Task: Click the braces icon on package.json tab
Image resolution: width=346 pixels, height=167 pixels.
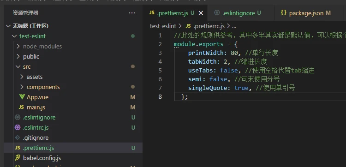Action: click(x=284, y=13)
